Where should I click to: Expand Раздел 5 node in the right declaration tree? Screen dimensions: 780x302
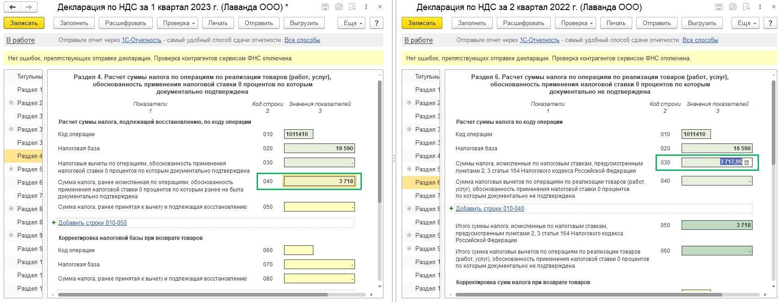[x=409, y=169]
